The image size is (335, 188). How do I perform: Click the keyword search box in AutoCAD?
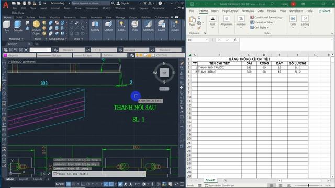tap(91, 3)
